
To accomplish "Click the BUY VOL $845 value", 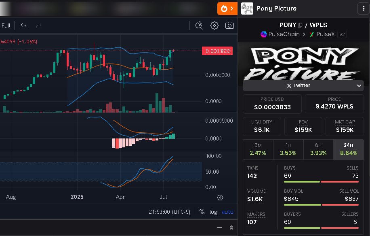I will [x=291, y=199].
